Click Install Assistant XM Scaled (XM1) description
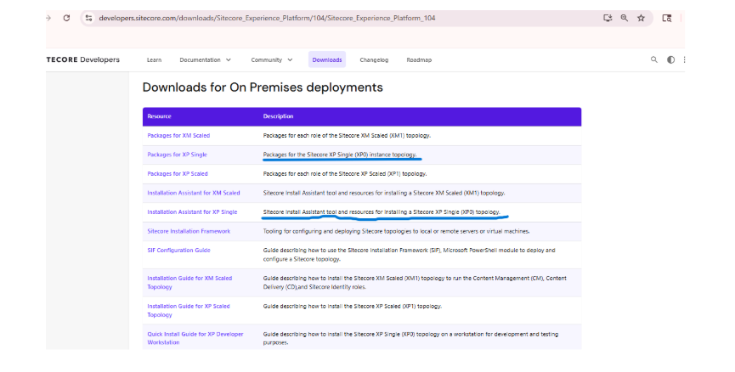The height and width of the screenshot is (372, 735). pyautogui.click(x=384, y=193)
